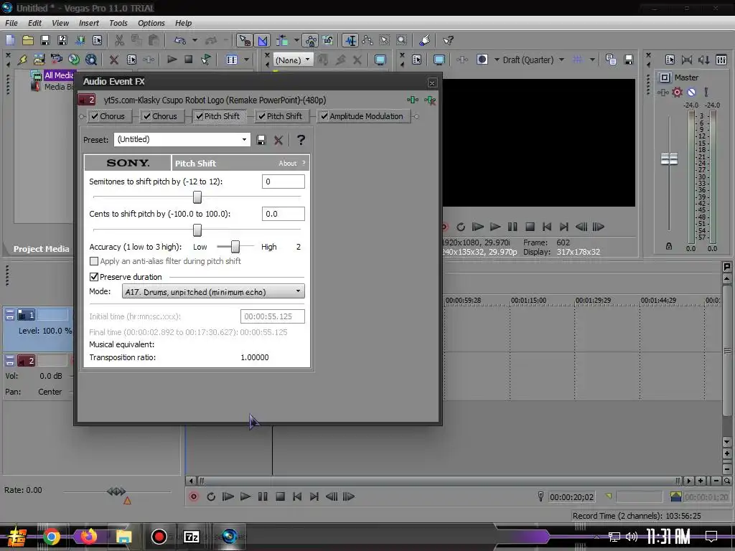This screenshot has width=735, height=551.
Task: Click the New project icon in toolbar
Action: (x=10, y=40)
